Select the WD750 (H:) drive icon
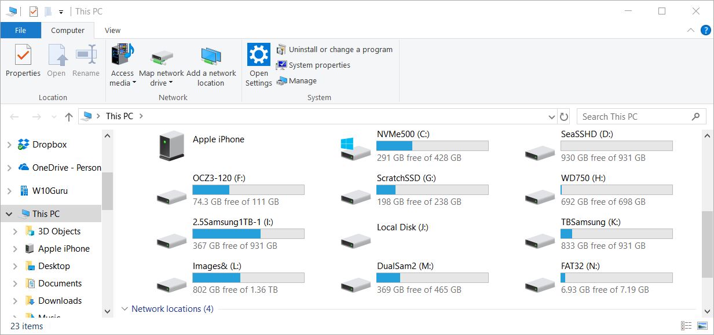Image resolution: width=714 pixels, height=335 pixels. coord(540,196)
